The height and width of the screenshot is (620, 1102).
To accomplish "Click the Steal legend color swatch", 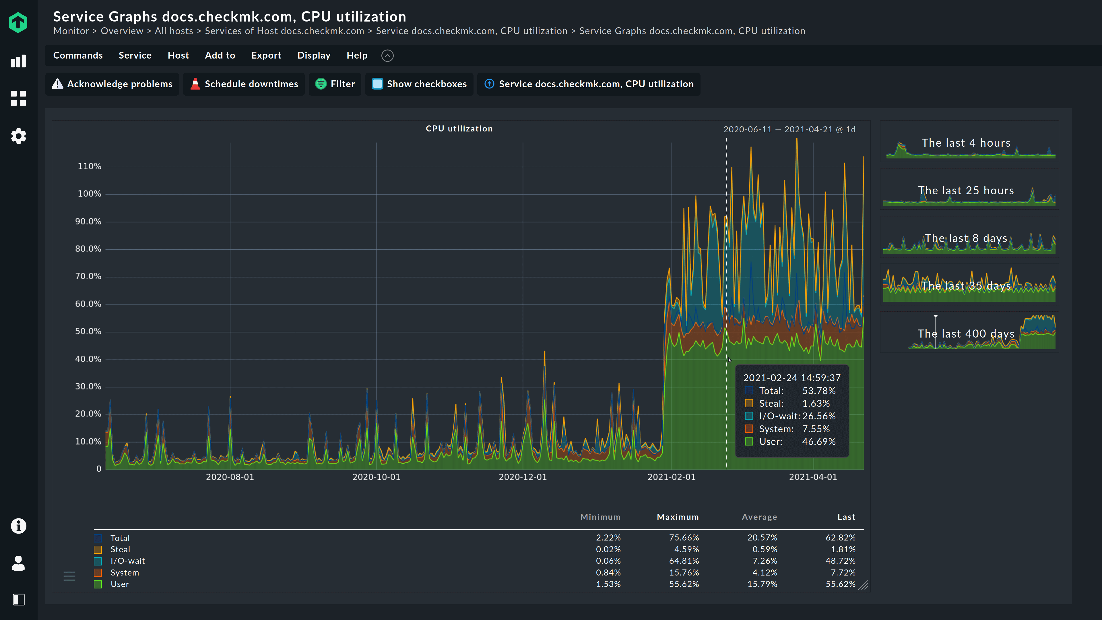I will (98, 549).
